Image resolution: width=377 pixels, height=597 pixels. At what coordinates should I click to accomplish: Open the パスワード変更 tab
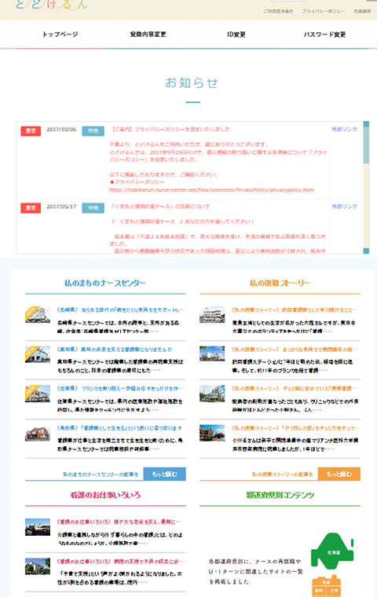324,35
